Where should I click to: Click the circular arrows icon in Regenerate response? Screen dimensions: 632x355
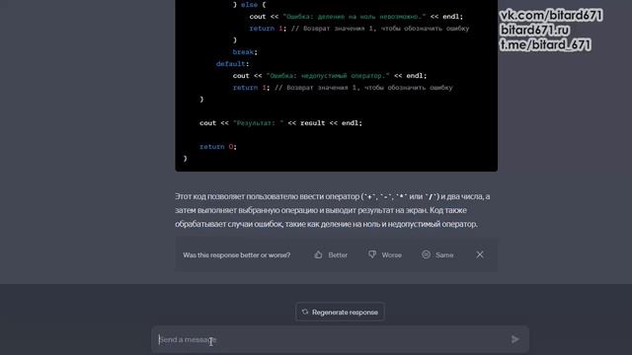305,312
